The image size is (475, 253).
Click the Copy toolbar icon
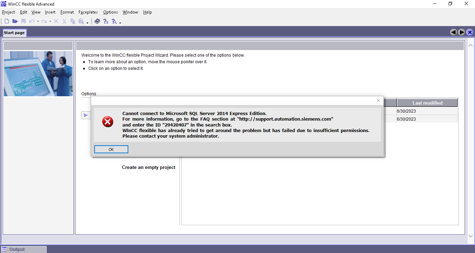pos(73,21)
